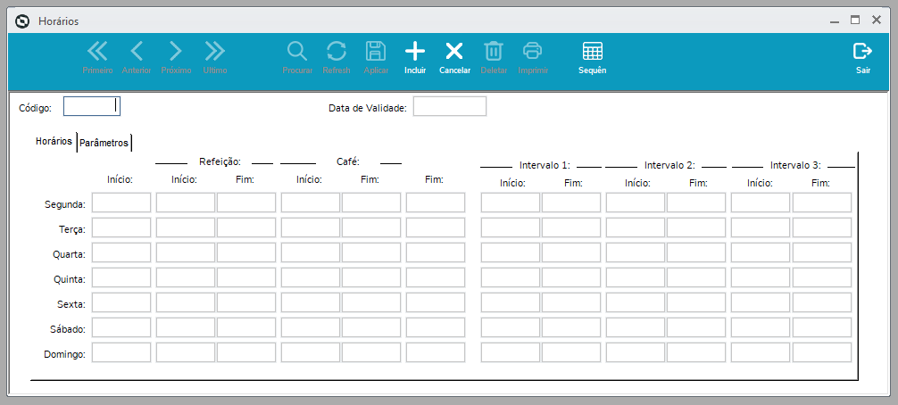Click the Anterior previous-record arrow
The height and width of the screenshot is (405, 898).
point(137,58)
